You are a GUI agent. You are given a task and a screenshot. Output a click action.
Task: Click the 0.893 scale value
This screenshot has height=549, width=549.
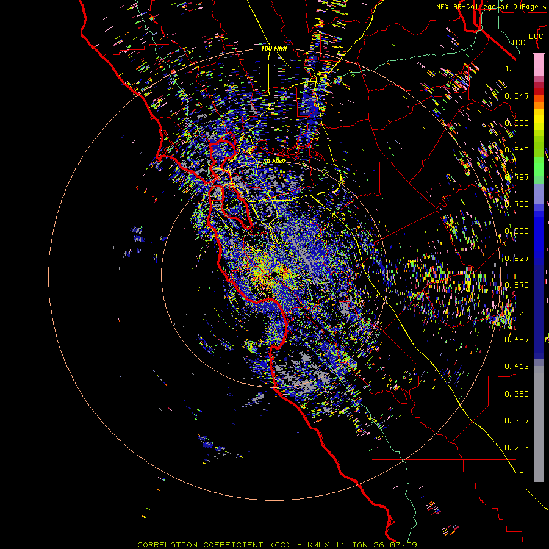click(x=517, y=123)
